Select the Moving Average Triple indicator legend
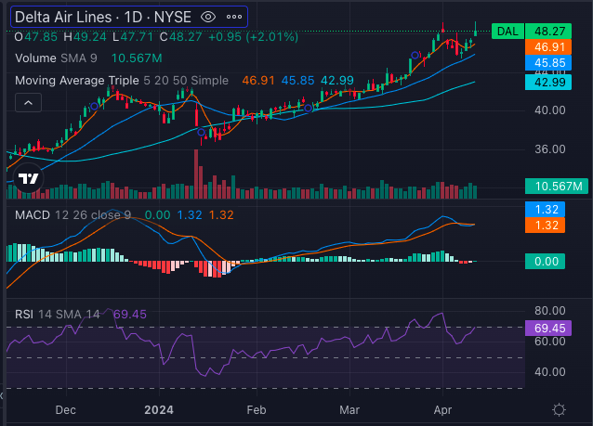This screenshot has width=593, height=426. (122, 81)
